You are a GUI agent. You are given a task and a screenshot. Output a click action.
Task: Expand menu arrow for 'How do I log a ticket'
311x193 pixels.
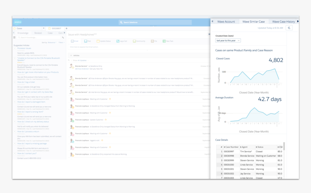point(14,82)
